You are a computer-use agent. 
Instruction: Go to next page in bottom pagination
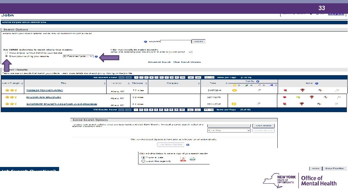coord(190,110)
